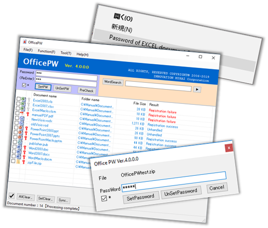Click the red key icon beside PowerPoint2003.ppt
268x228 pixels.
26,128
